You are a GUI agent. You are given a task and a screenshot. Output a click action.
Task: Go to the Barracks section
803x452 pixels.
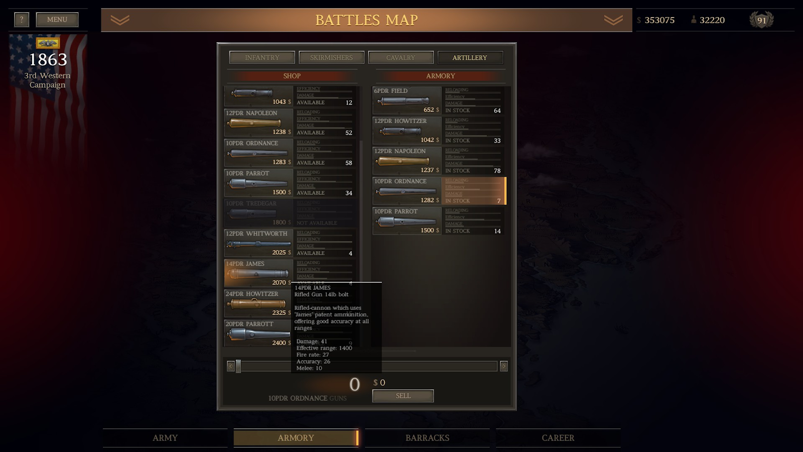pos(427,438)
